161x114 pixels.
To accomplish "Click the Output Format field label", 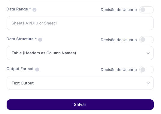I will (20, 69).
